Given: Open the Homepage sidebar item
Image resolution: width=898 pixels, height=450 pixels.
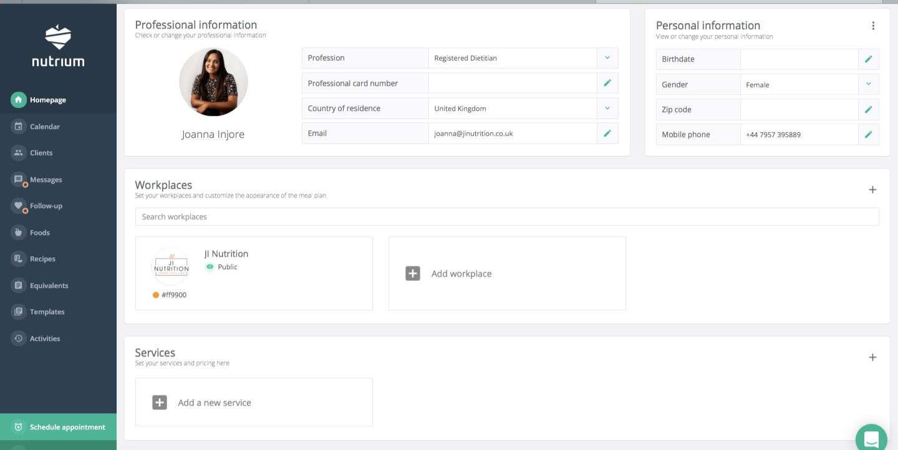Looking at the screenshot, I should (x=58, y=100).
